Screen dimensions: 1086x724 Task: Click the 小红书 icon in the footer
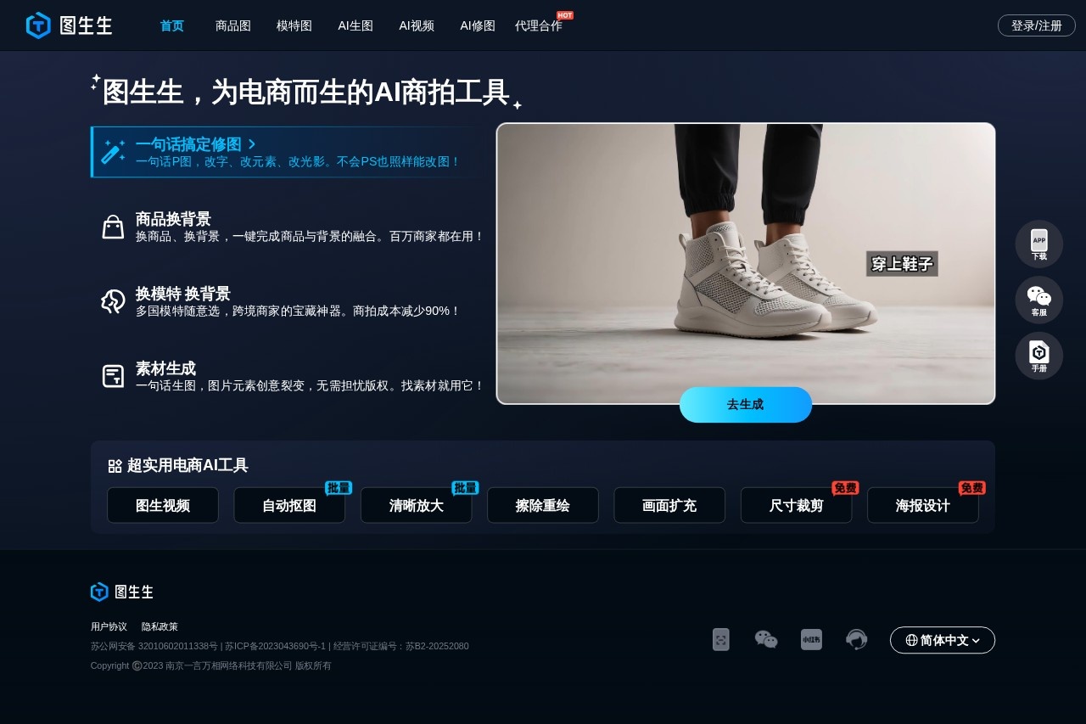pyautogui.click(x=811, y=639)
